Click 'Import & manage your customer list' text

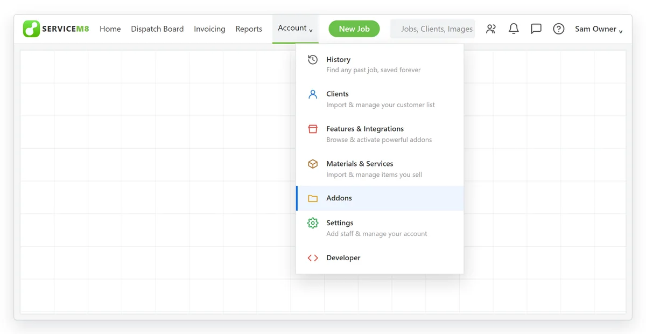pos(381,105)
